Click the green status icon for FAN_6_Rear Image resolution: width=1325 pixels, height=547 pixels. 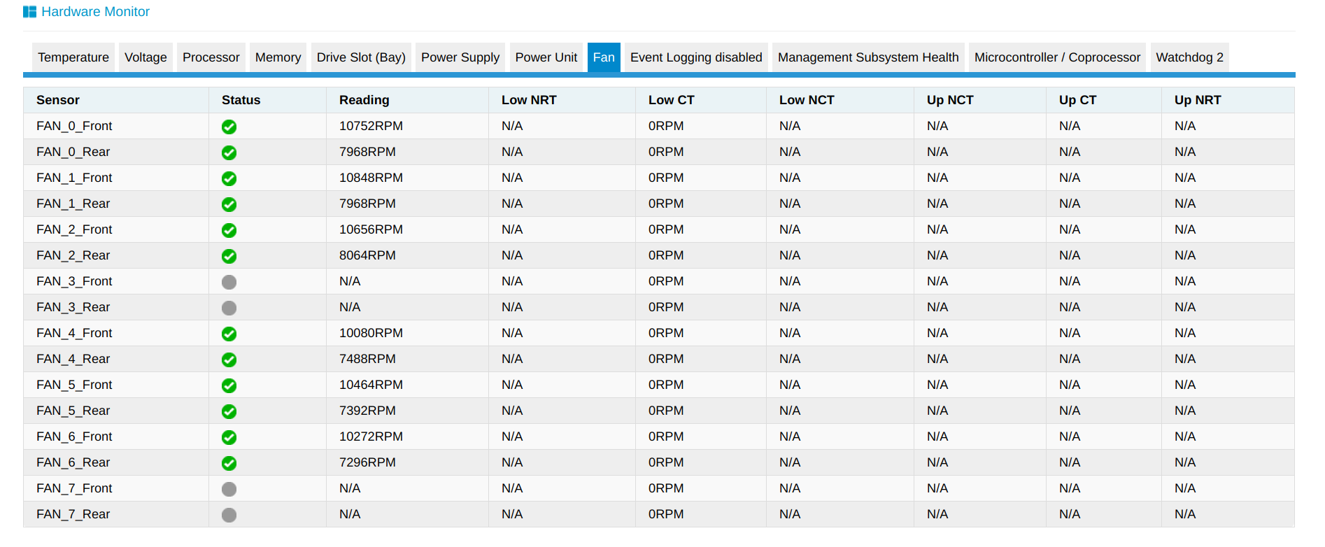229,463
